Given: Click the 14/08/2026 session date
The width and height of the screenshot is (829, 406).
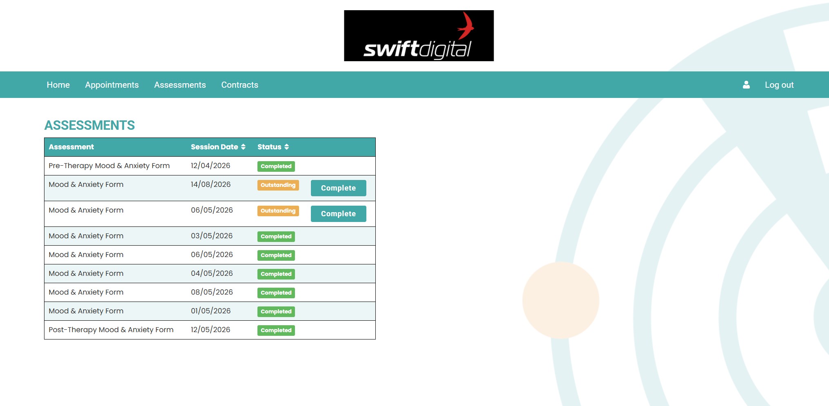Looking at the screenshot, I should [x=211, y=184].
